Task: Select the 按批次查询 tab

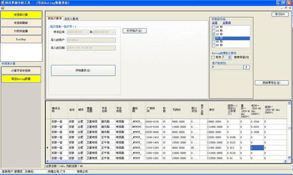Action: [55, 18]
